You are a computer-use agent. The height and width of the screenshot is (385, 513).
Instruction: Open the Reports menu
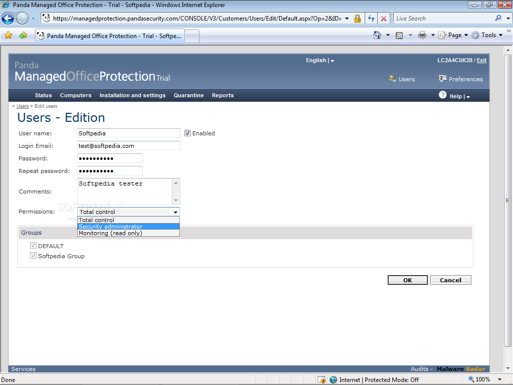(x=223, y=95)
